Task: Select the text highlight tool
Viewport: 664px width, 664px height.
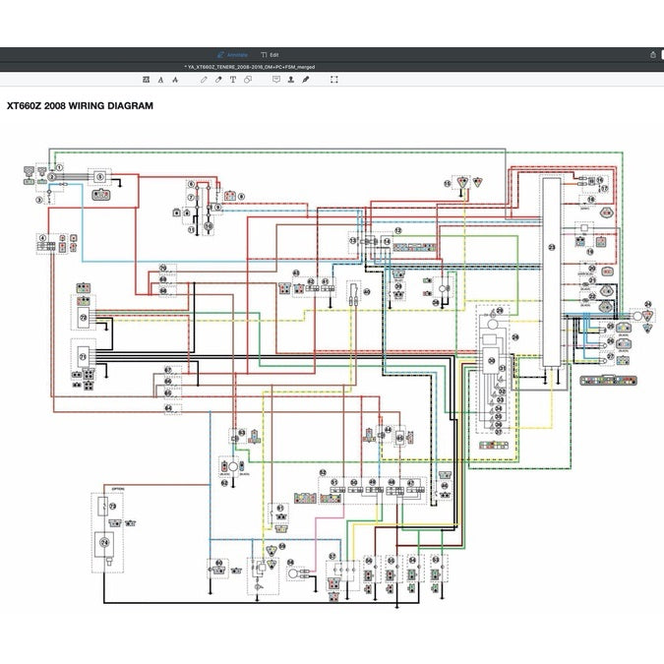Action: [x=147, y=79]
